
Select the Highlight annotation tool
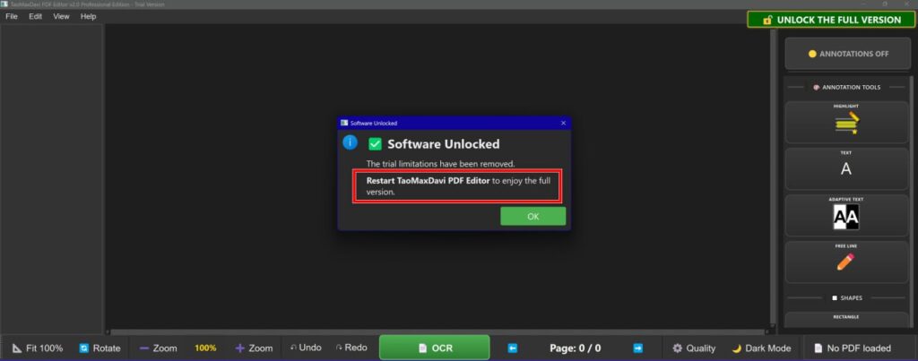(846, 122)
